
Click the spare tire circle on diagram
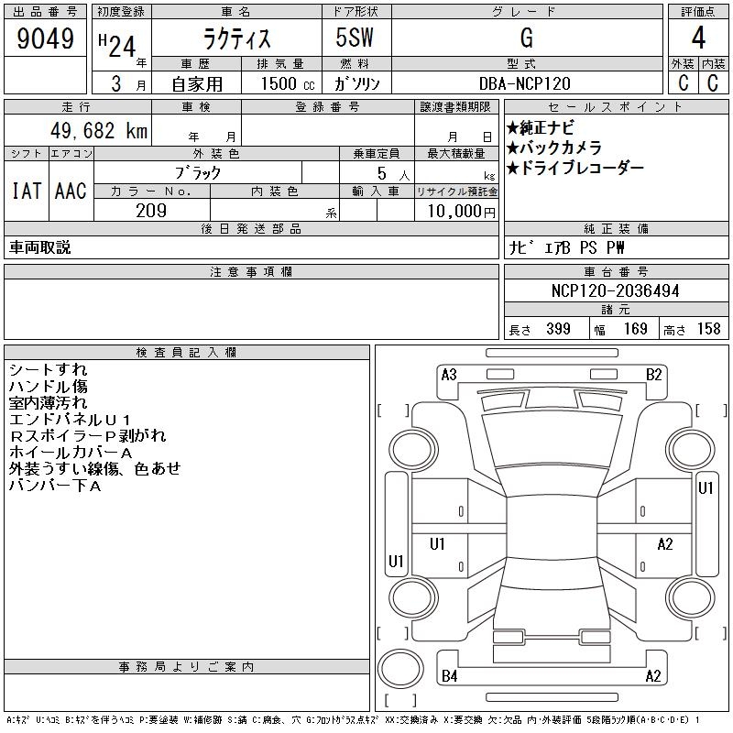click(x=400, y=669)
